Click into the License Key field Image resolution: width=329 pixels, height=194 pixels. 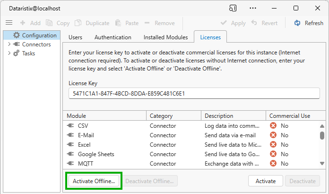[194, 94]
